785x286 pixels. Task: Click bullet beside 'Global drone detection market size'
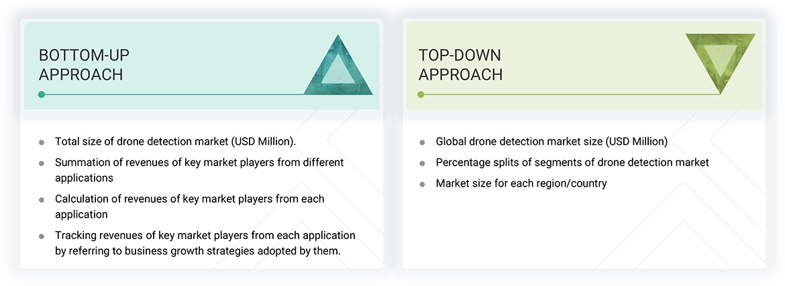[422, 142]
